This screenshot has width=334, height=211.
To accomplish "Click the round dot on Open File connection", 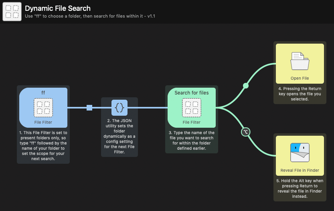I will [246, 85].
